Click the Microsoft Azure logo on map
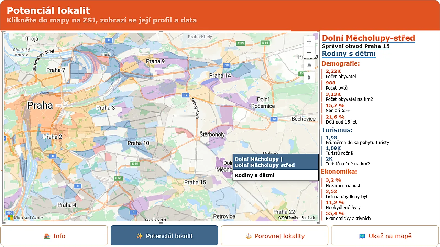This screenshot has width=440, height=247. (x=25, y=217)
